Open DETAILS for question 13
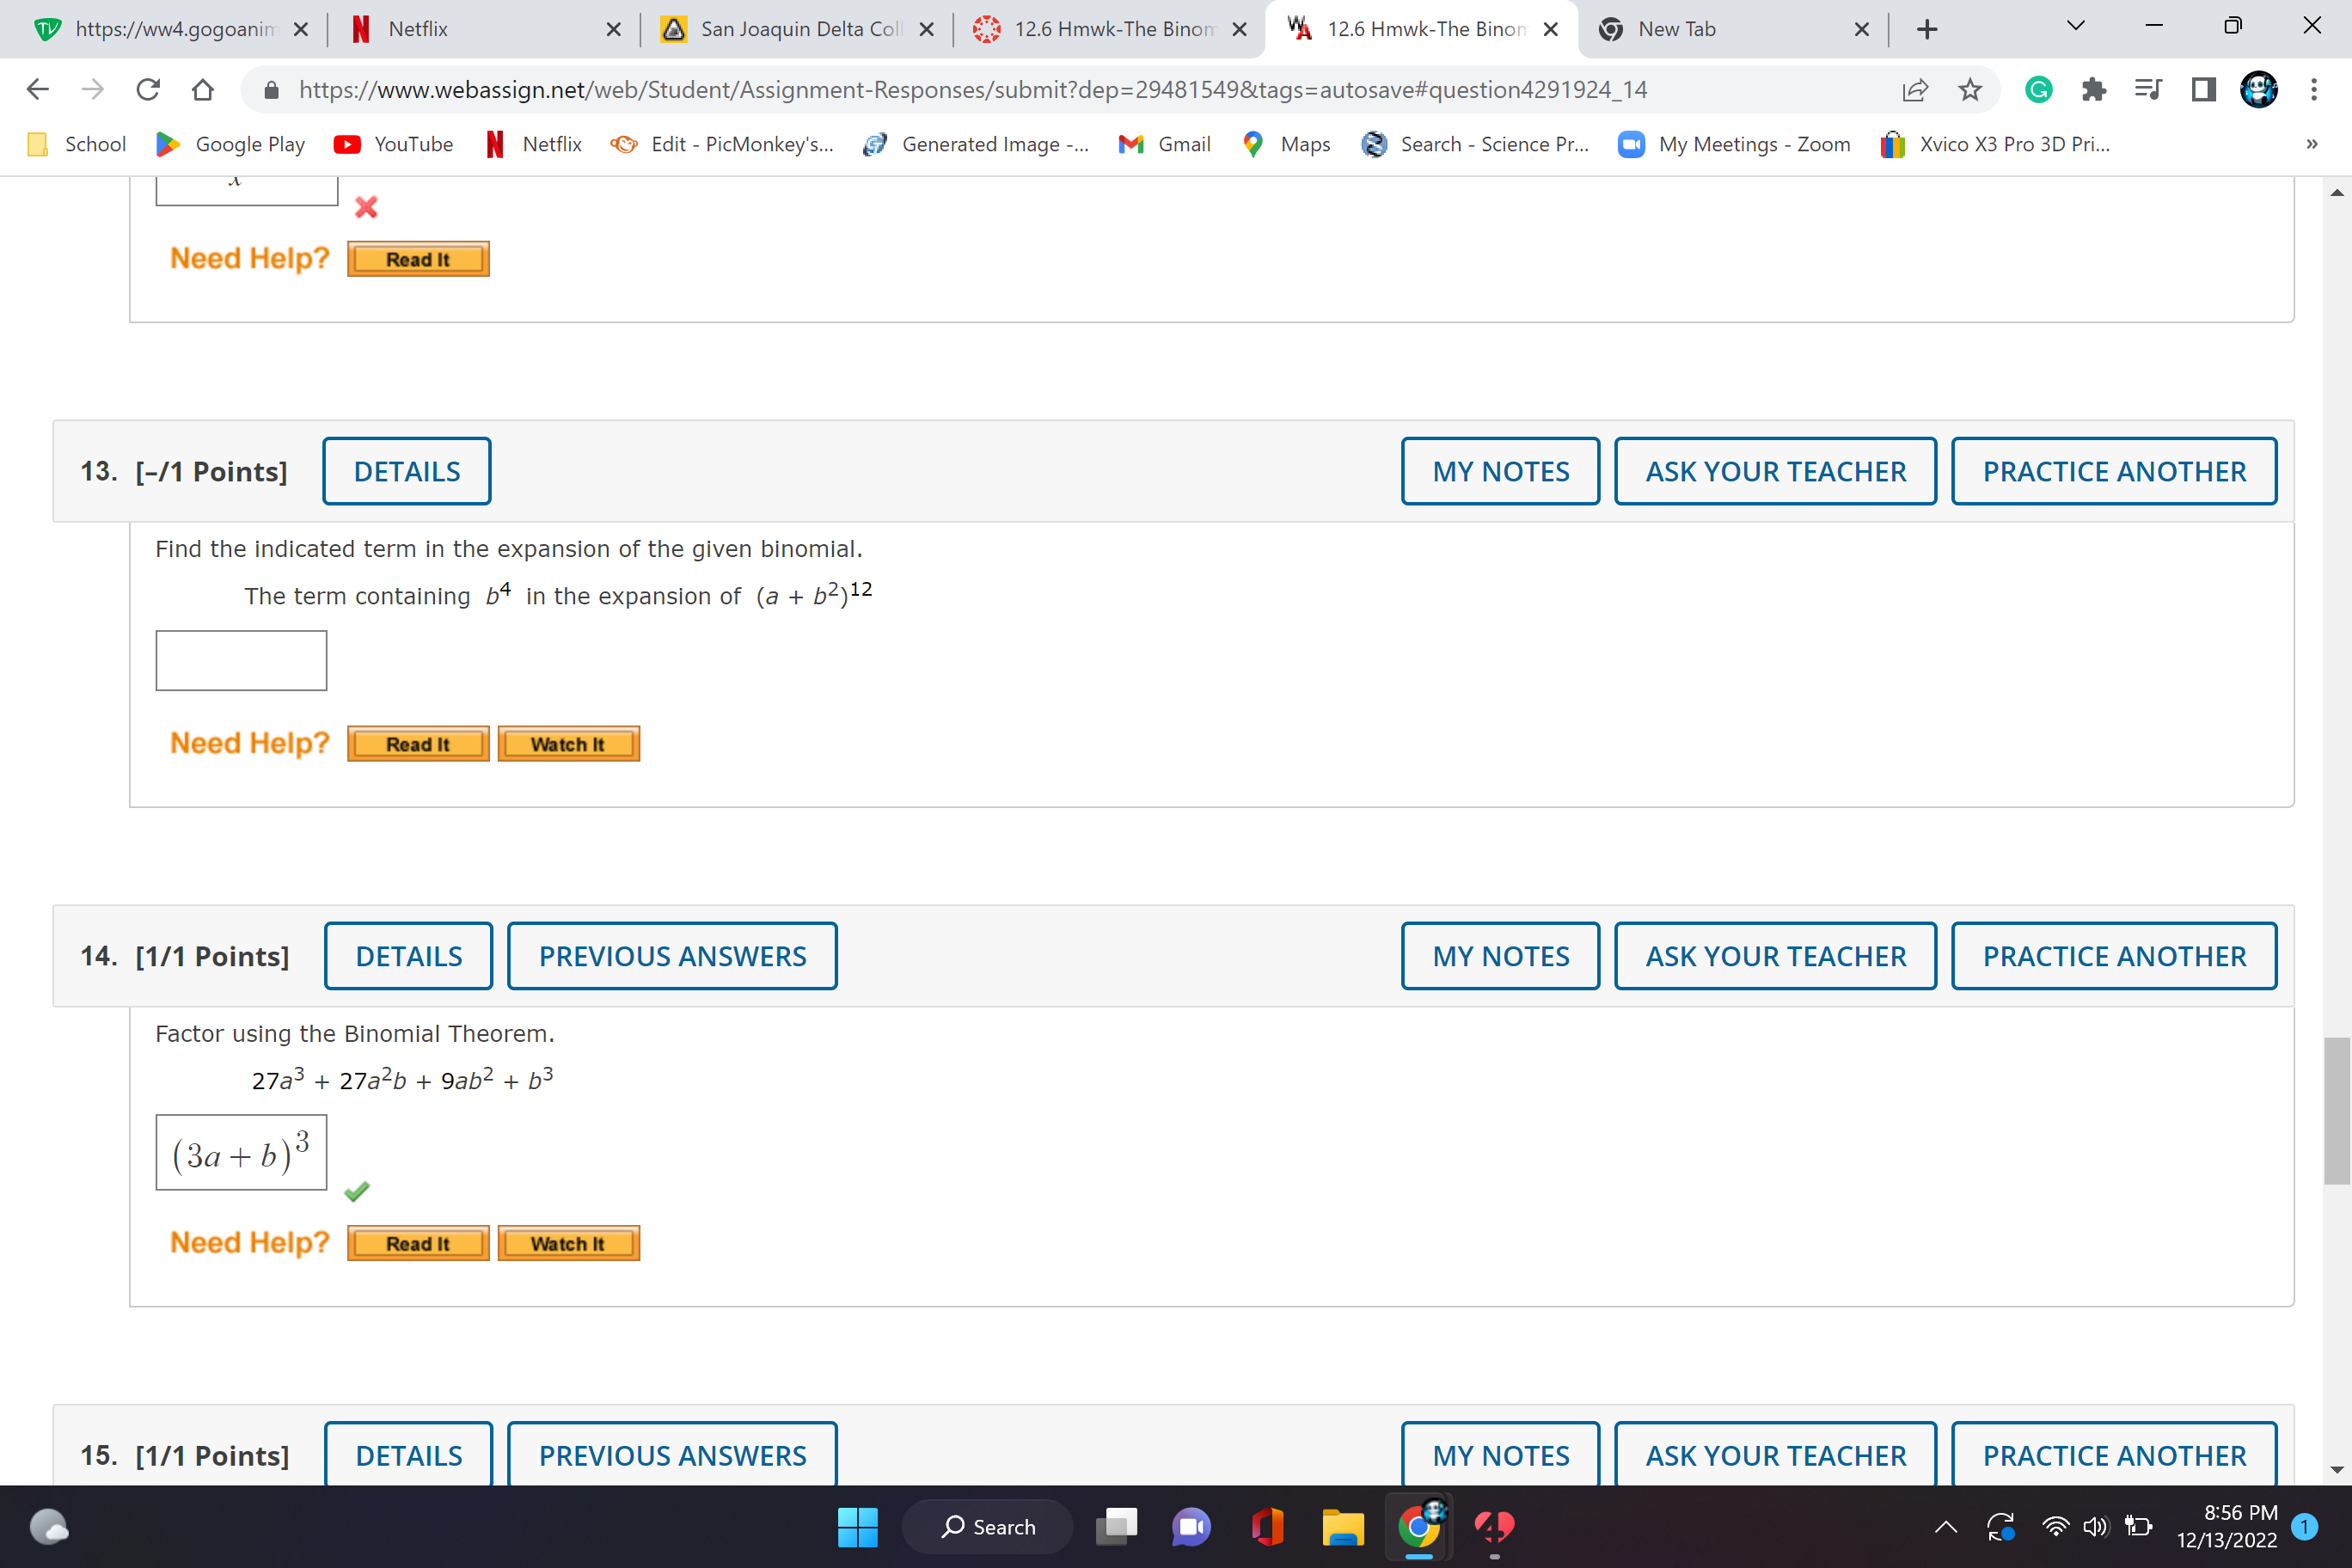 (406, 471)
